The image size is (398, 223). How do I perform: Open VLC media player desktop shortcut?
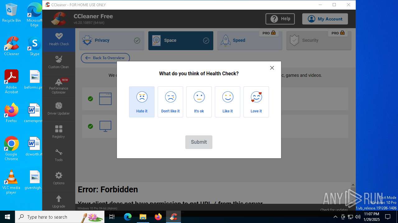(x=12, y=182)
